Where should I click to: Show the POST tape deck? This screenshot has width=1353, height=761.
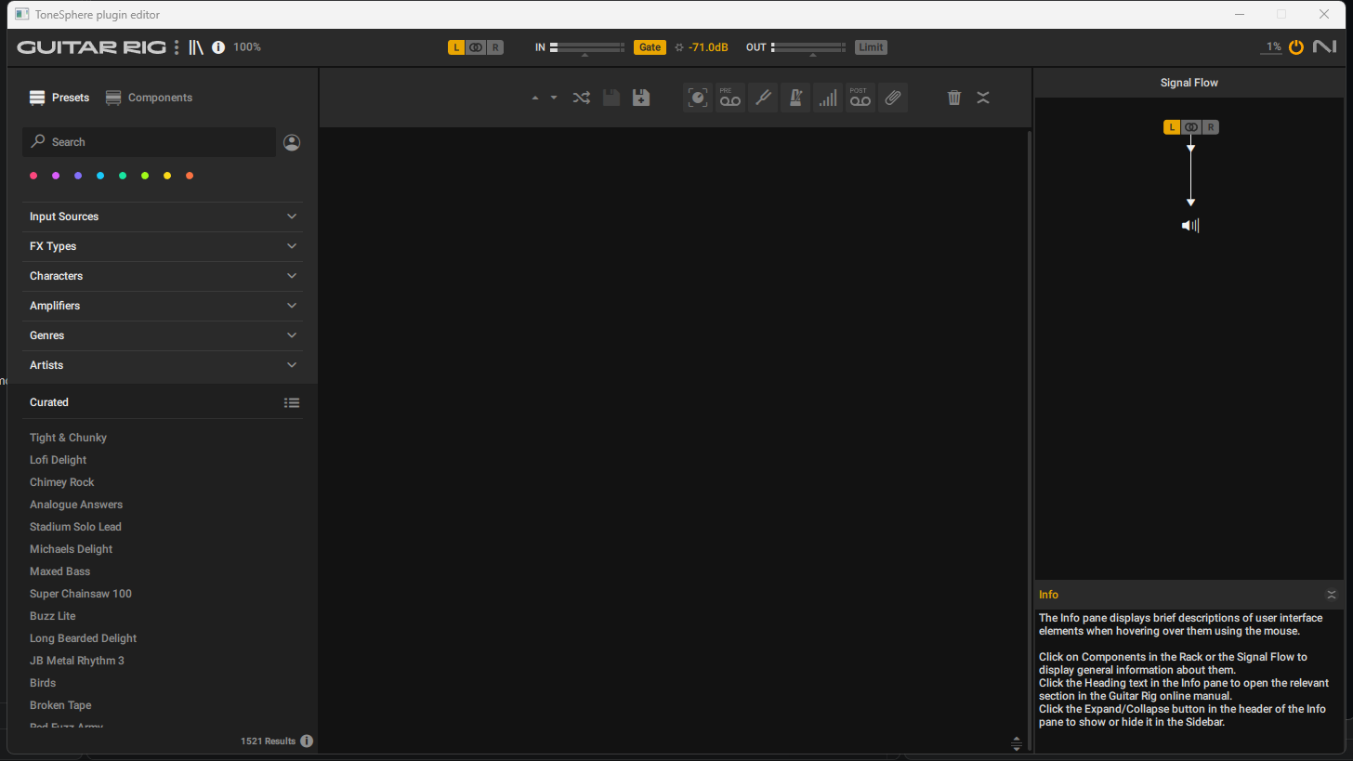[860, 98]
